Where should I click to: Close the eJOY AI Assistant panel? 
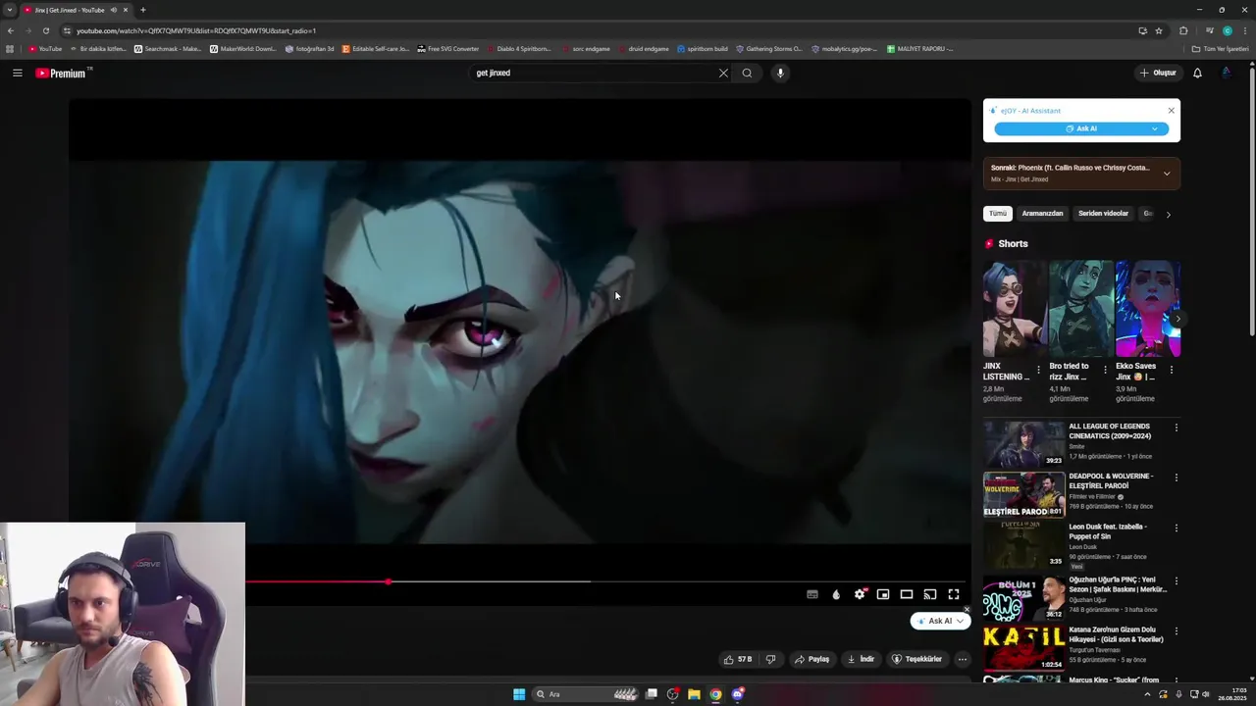[1171, 110]
